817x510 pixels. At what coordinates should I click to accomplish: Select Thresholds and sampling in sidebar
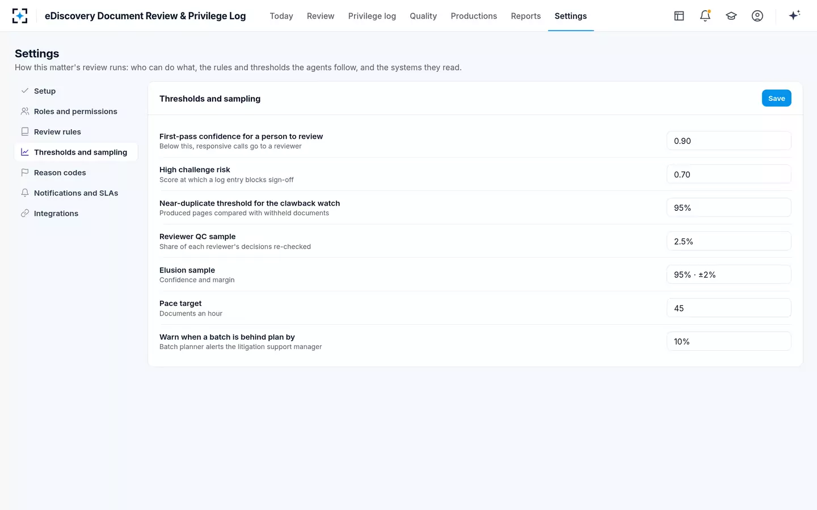76,152
